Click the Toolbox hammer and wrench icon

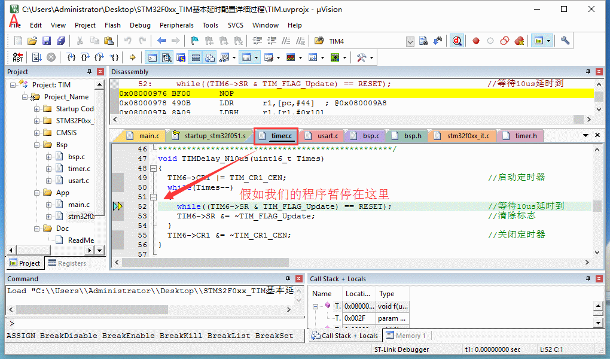(361, 57)
